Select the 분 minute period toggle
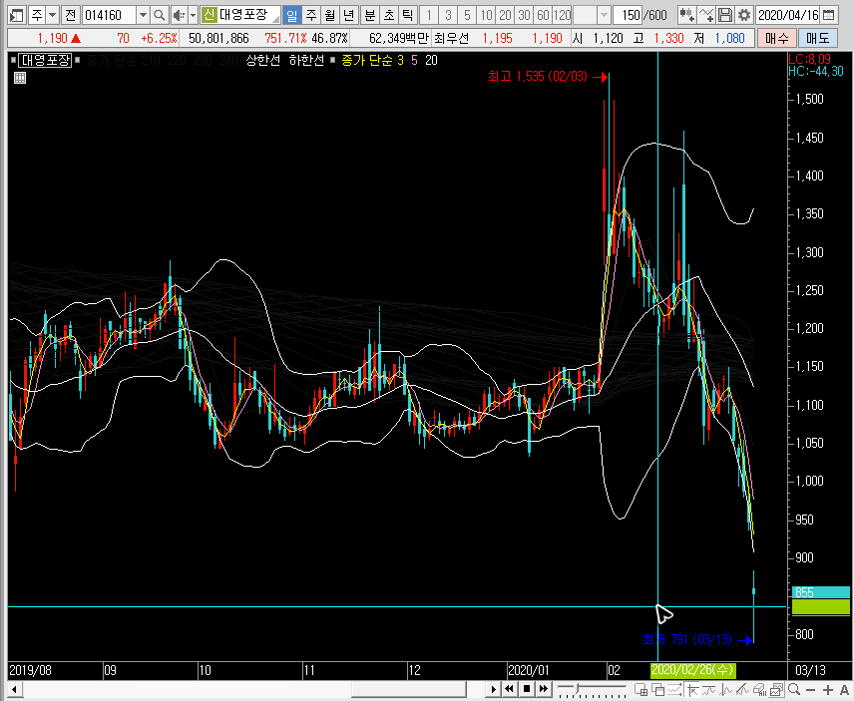The width and height of the screenshot is (854, 701). pyautogui.click(x=370, y=15)
